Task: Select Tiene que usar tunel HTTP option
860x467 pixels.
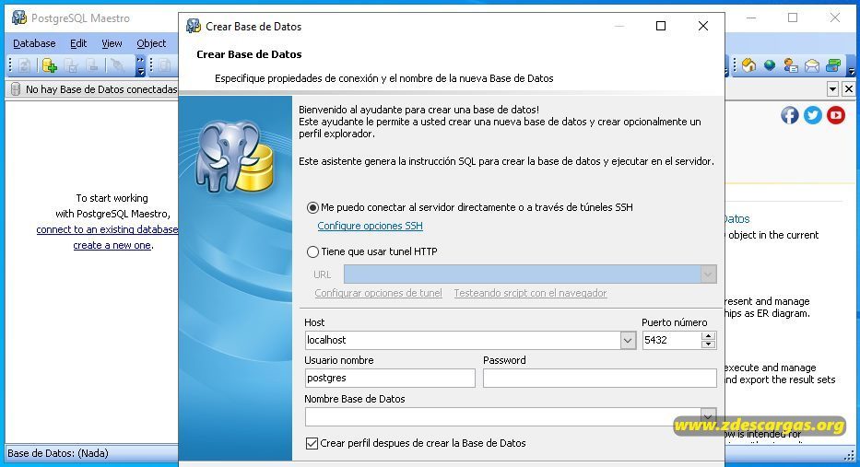Action: pos(312,252)
